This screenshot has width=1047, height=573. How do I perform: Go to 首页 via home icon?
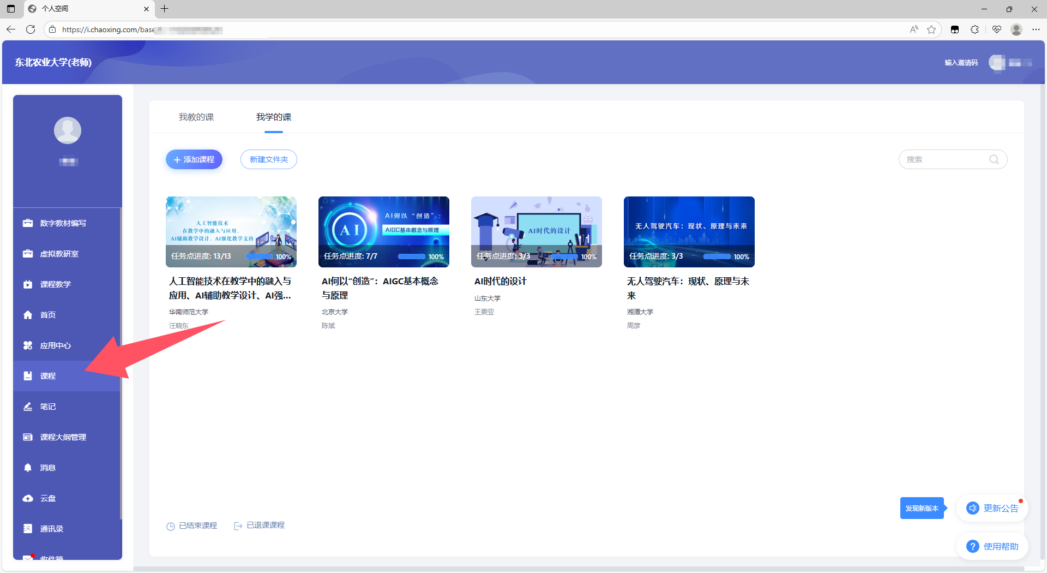[28, 315]
